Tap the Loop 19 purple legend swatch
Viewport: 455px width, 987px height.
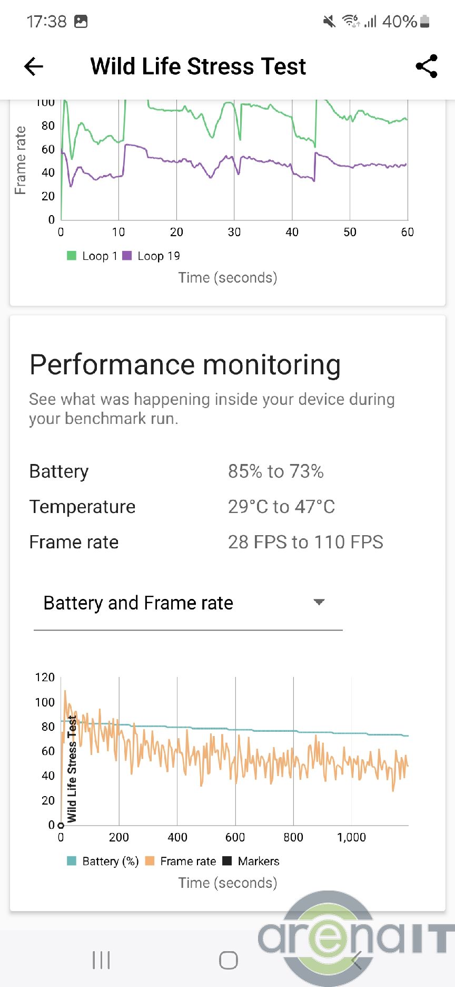127,256
